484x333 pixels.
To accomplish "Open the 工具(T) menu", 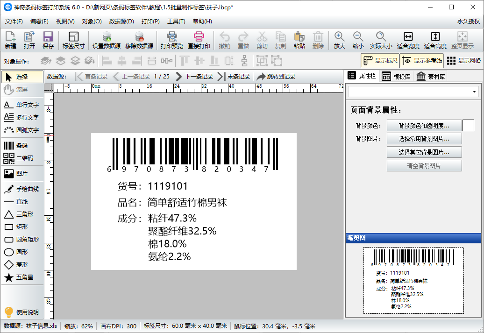I will [176, 21].
